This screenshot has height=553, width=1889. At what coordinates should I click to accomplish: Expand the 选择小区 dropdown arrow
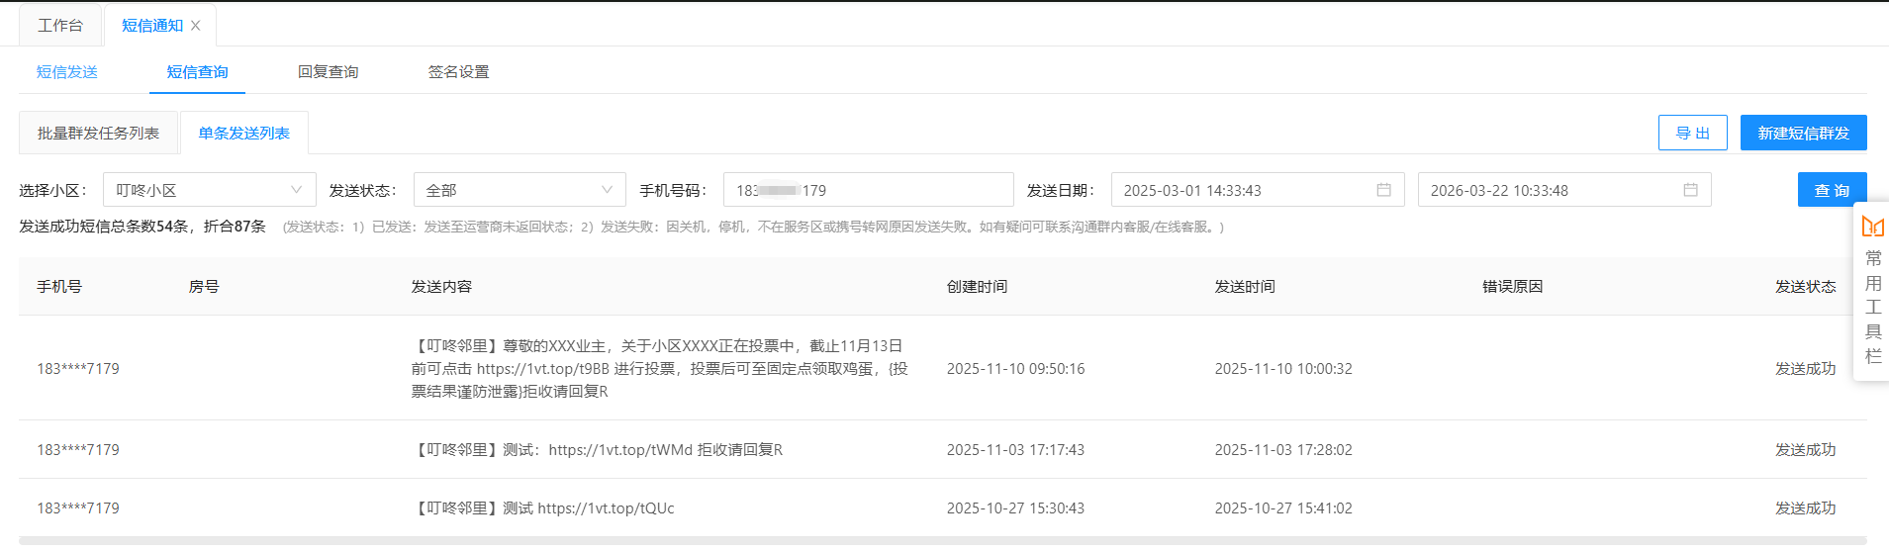pyautogui.click(x=296, y=190)
